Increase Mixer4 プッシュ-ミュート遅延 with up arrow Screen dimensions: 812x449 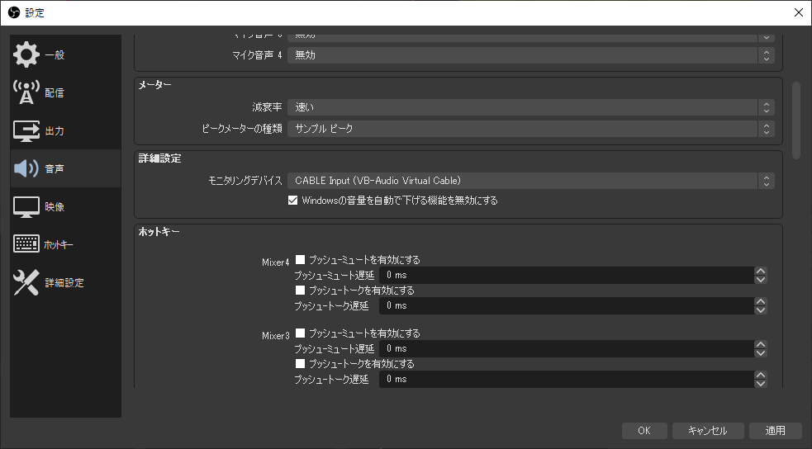point(760,271)
